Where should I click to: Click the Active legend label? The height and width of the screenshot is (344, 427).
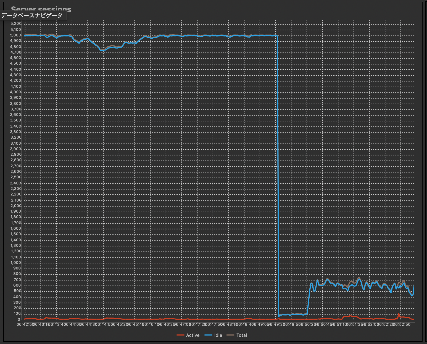tap(193, 335)
